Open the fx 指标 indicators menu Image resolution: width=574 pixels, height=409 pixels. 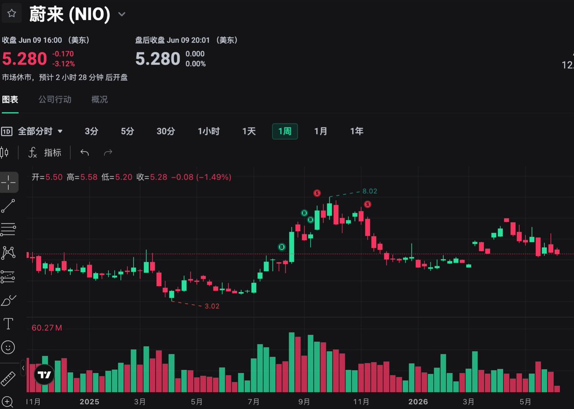45,153
